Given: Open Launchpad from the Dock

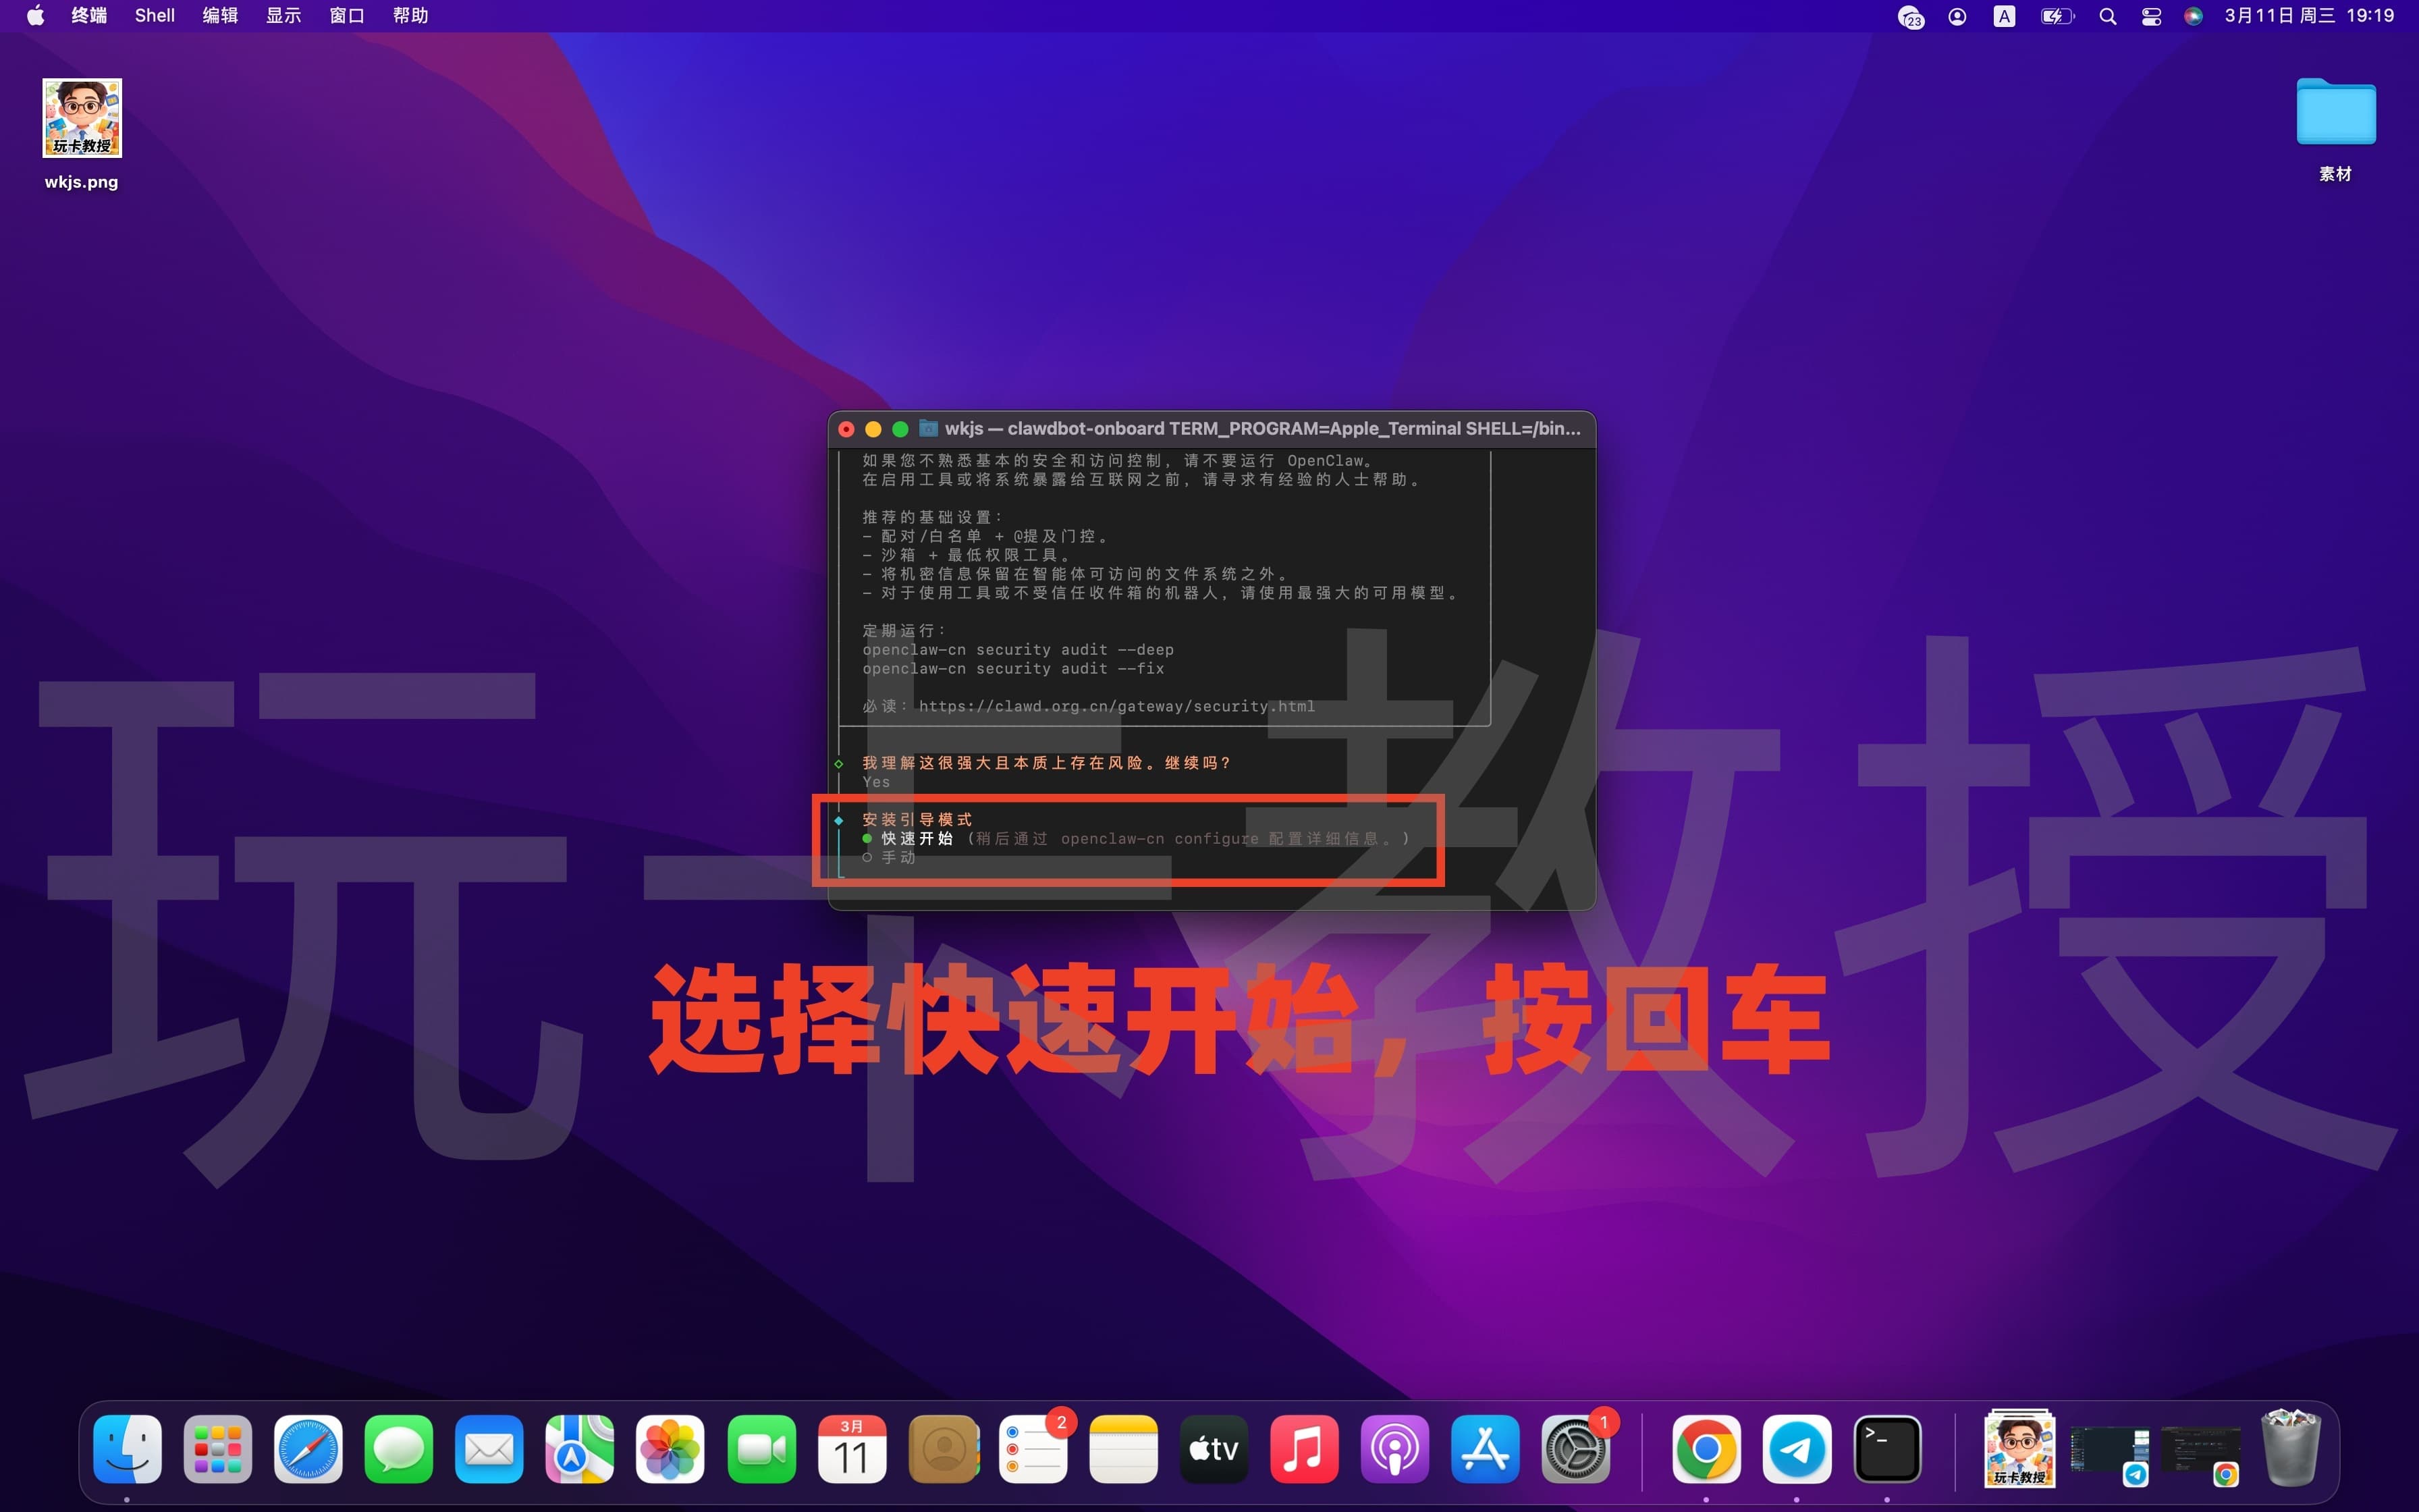Looking at the screenshot, I should 217,1448.
